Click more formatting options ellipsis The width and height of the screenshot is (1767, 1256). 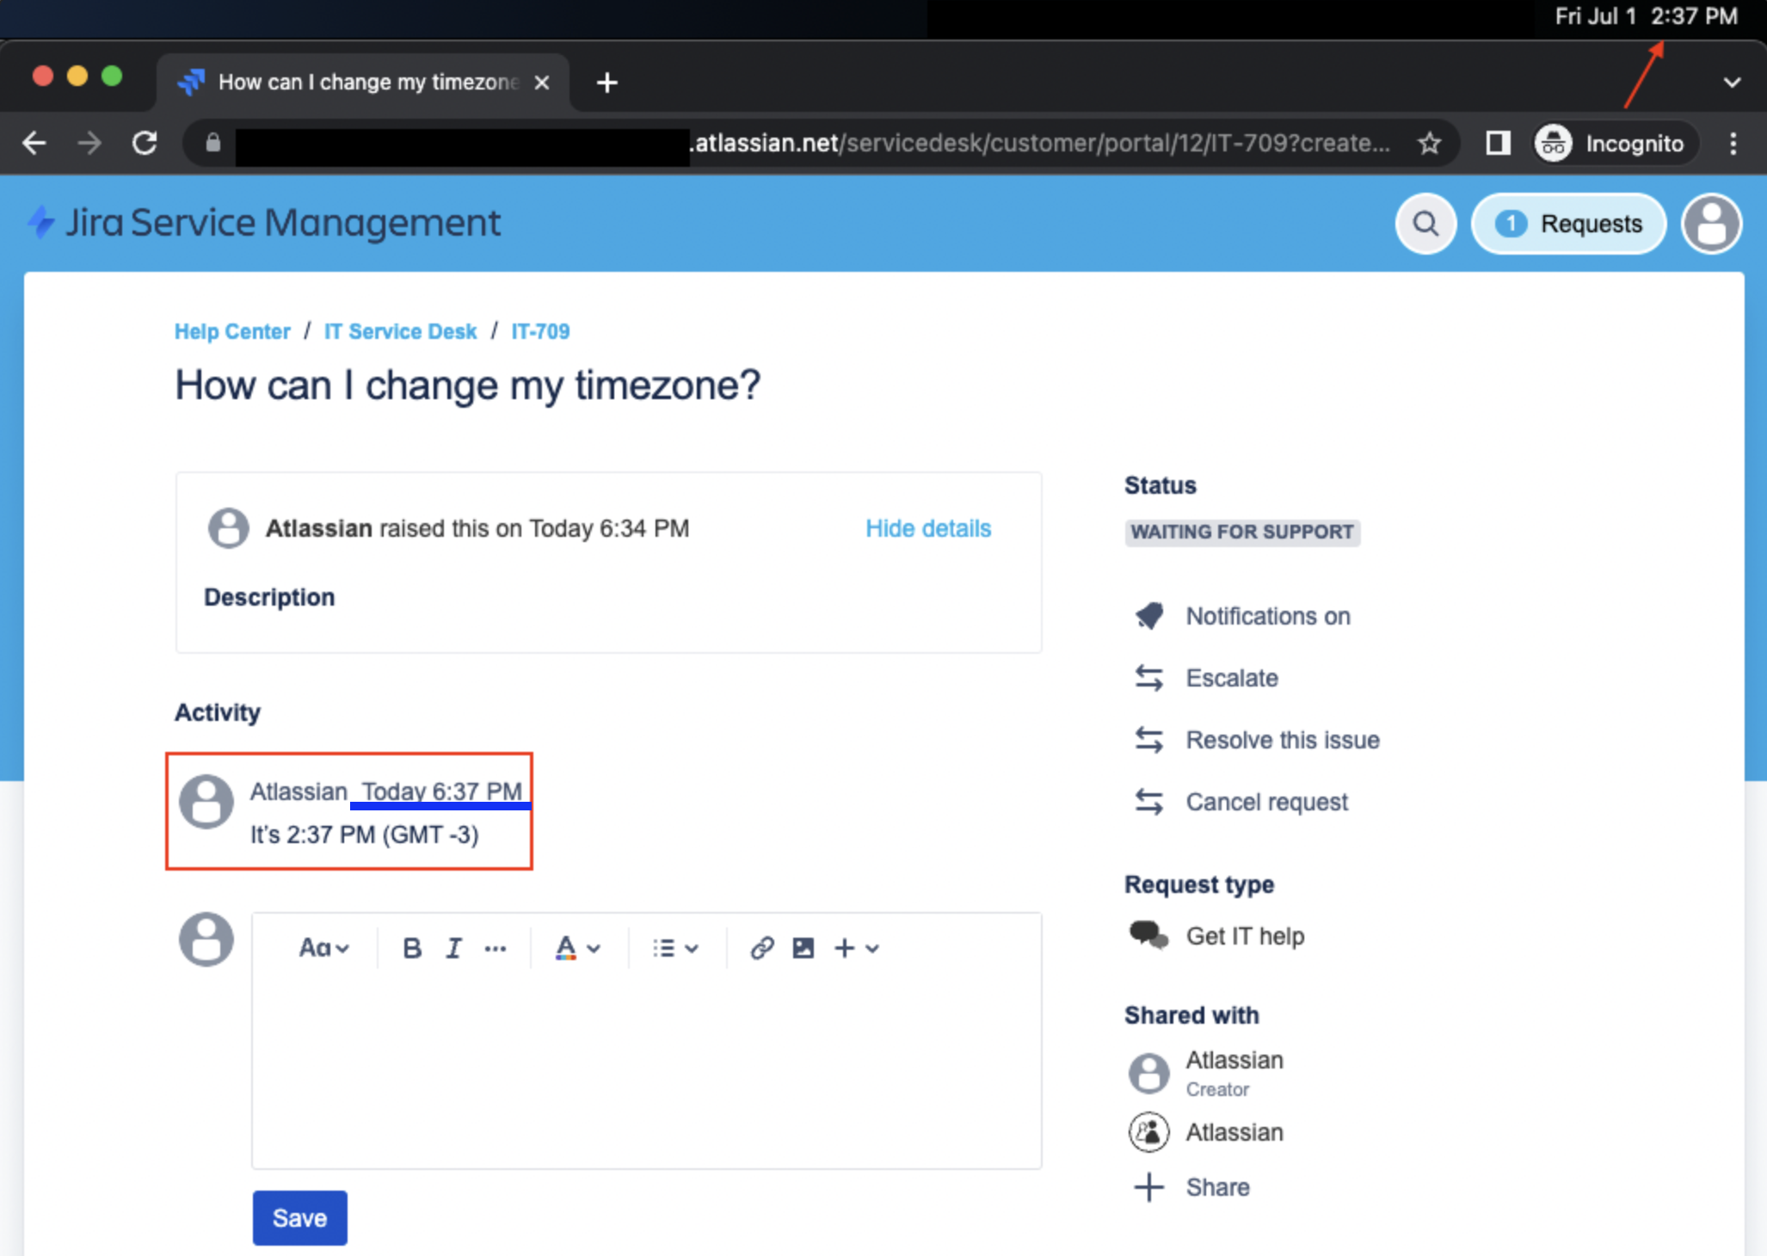495,948
